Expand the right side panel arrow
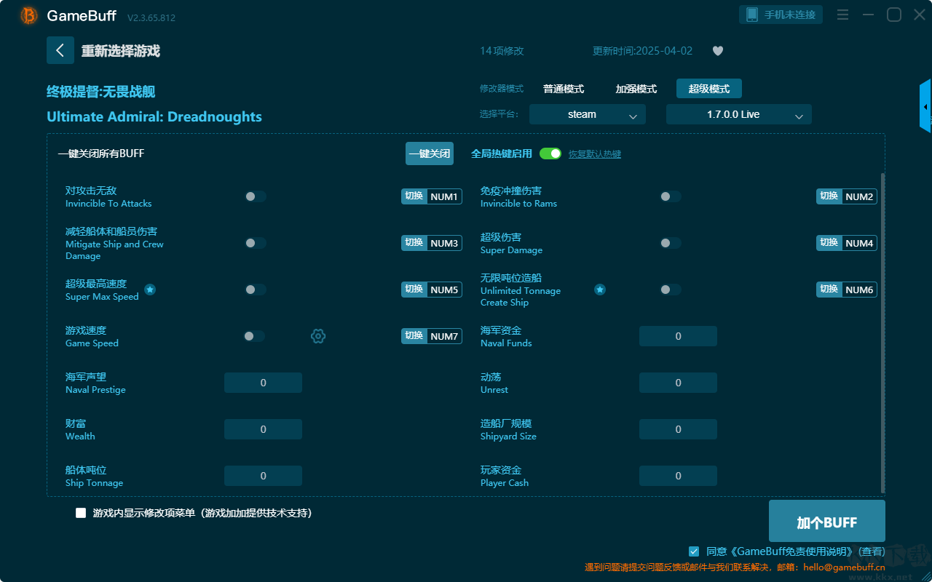This screenshot has height=582, width=932. [x=925, y=106]
